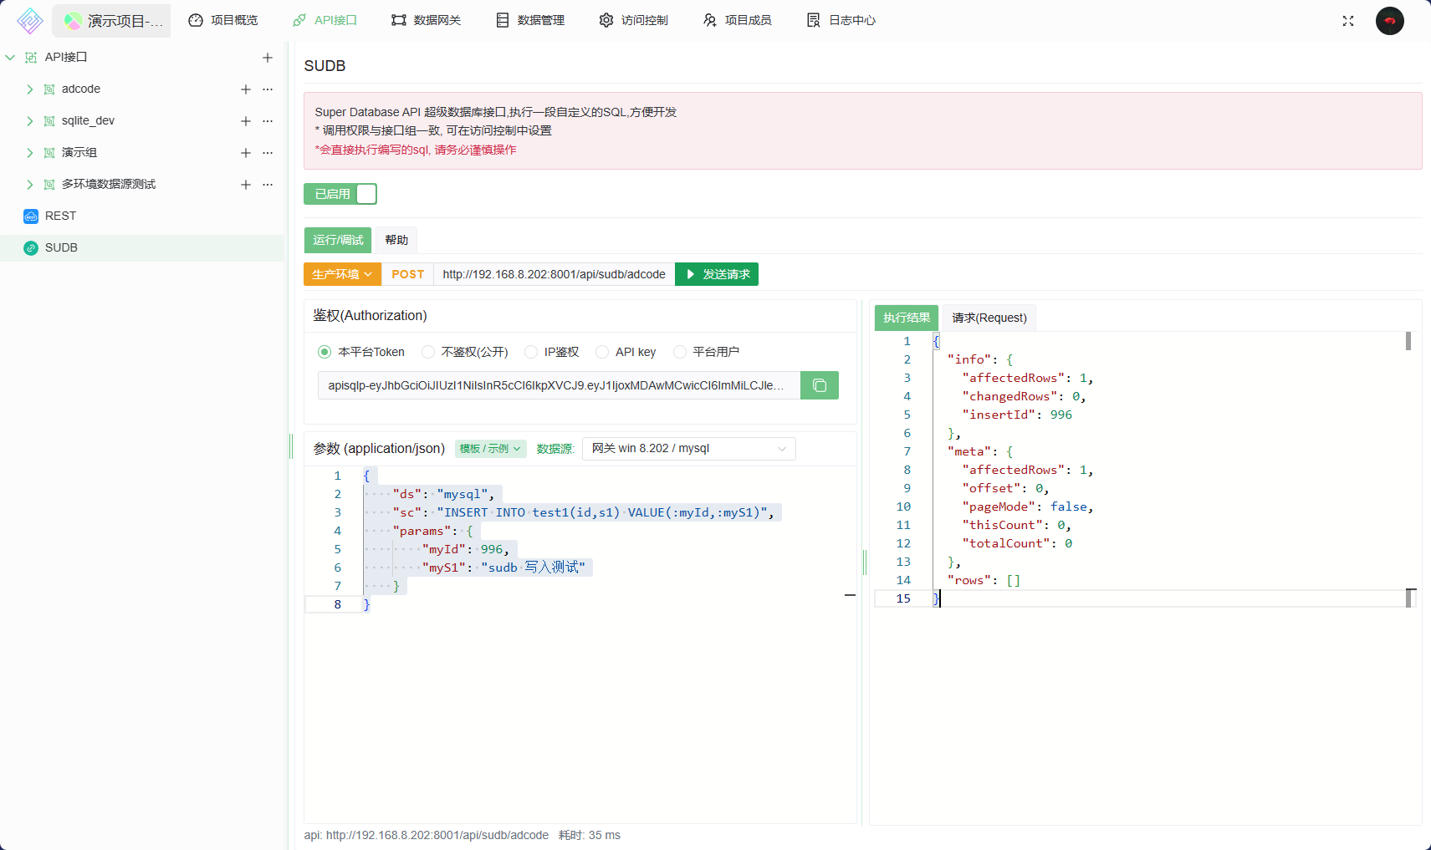Click the app logo in top-left corner
Image resolution: width=1431 pixels, height=850 pixels.
[30, 21]
